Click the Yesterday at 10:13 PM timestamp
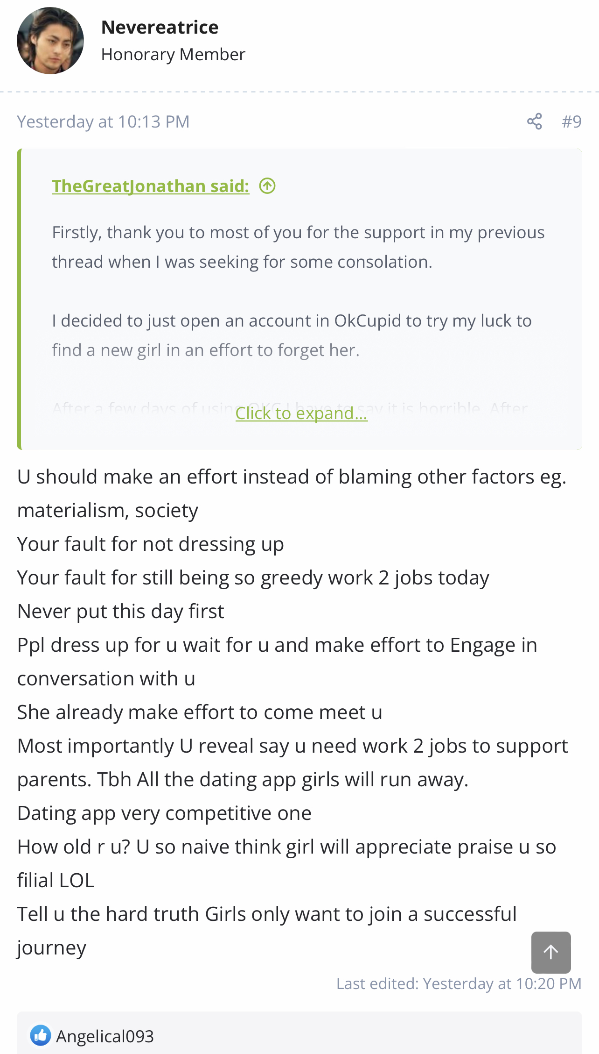Screen dimensions: 599x1054 [x=103, y=121]
